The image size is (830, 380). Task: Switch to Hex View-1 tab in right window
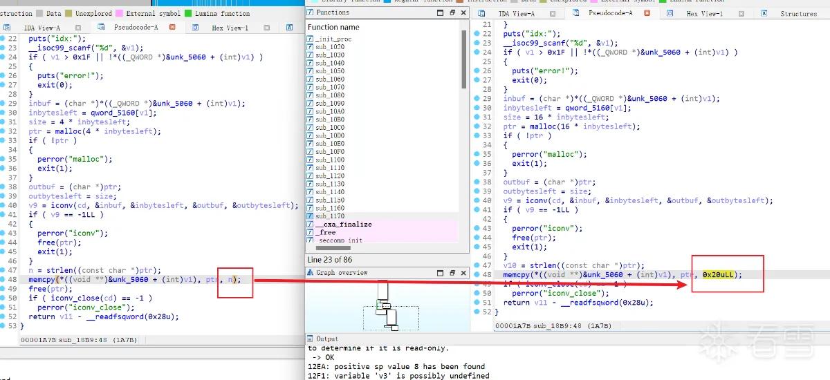pyautogui.click(x=705, y=14)
